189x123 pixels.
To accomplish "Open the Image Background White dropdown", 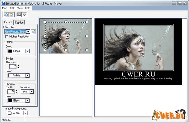I will pos(25,113).
